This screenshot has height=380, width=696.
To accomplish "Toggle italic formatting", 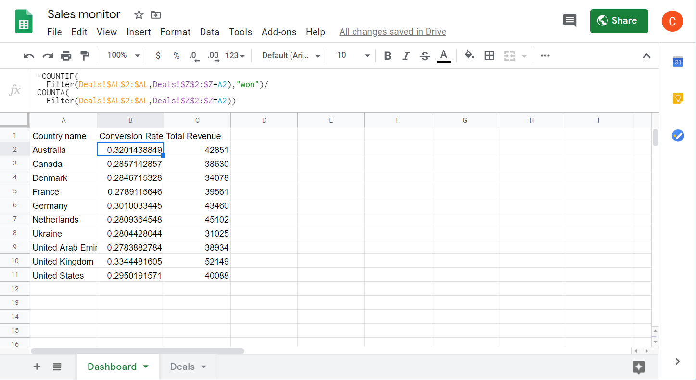I will coord(406,56).
